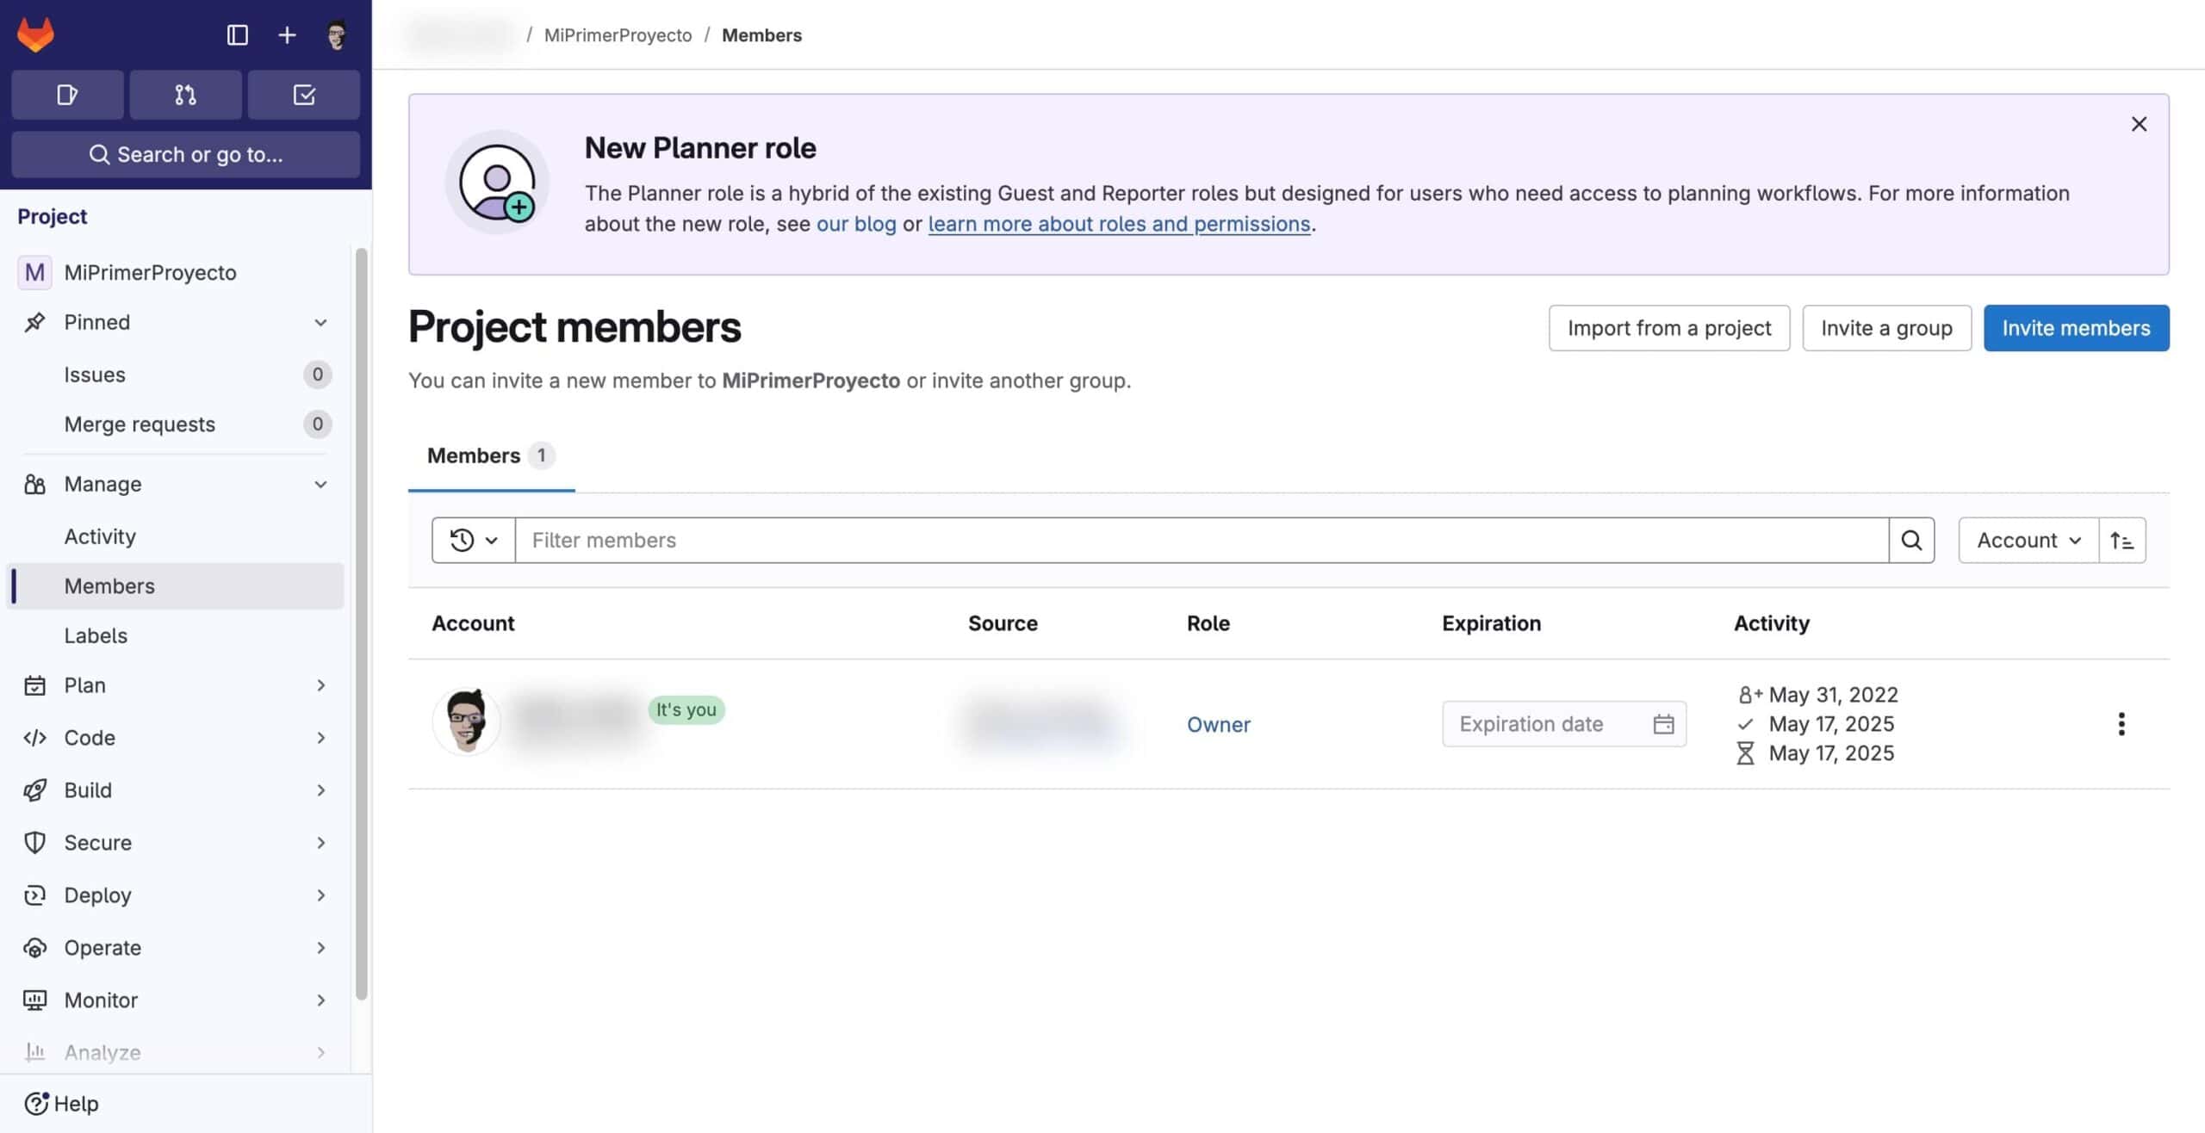Screen dimensions: 2205x1133
Task: Open MiPrimerProyecto from the breadcrumb
Action: click(x=618, y=34)
